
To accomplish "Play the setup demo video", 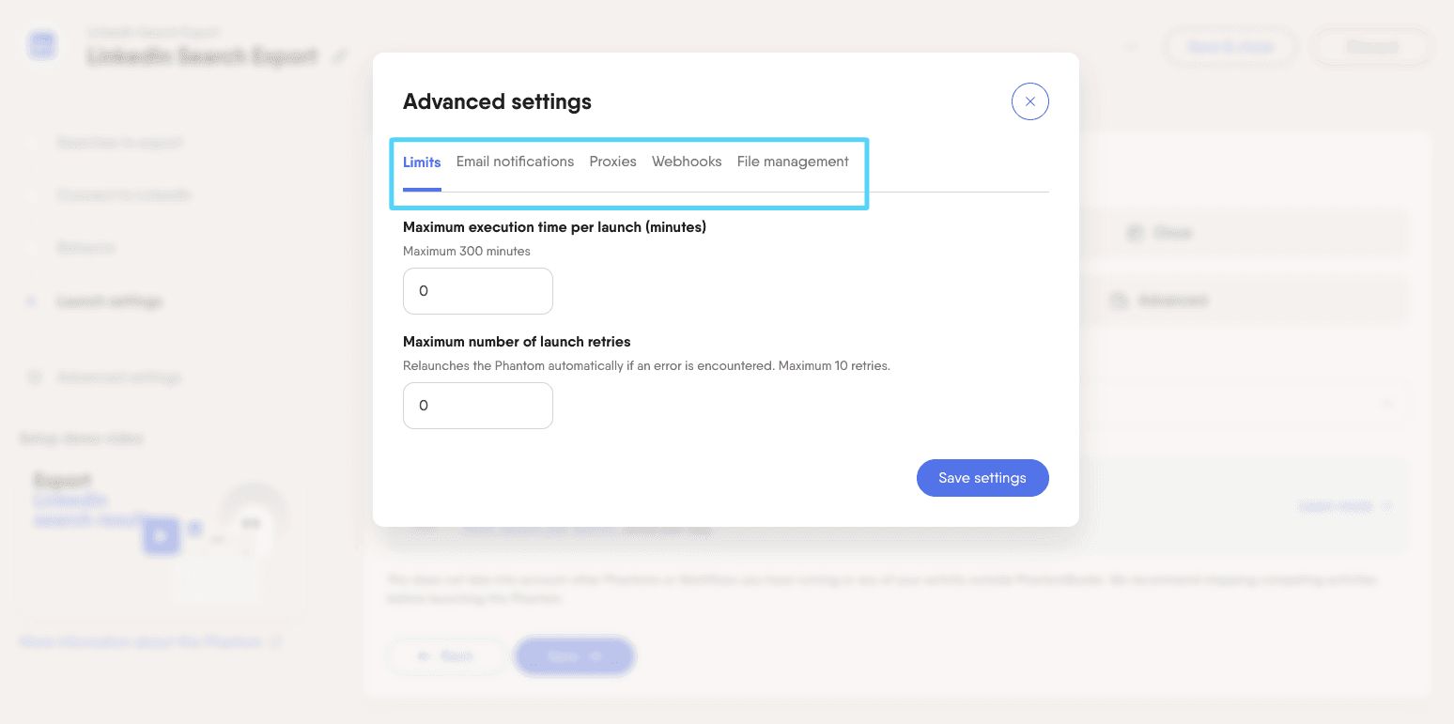I will click(x=161, y=535).
